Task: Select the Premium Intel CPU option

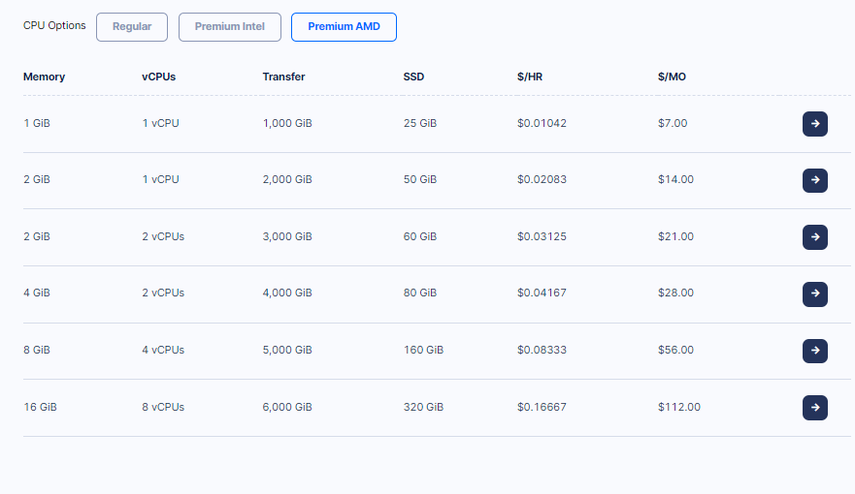Action: pyautogui.click(x=230, y=27)
